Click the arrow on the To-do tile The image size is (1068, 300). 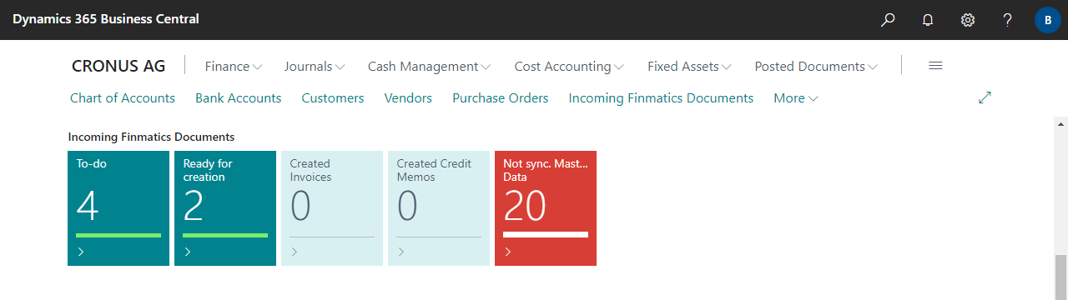[80, 252]
